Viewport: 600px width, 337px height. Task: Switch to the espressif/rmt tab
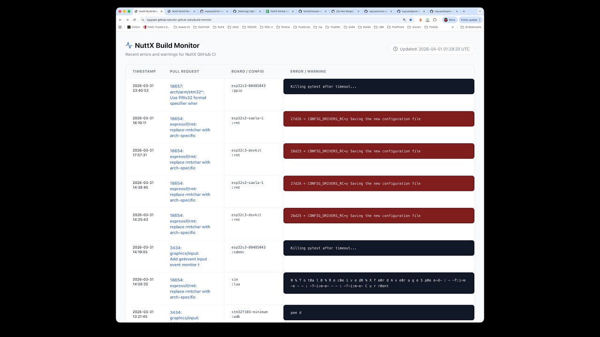214,11
